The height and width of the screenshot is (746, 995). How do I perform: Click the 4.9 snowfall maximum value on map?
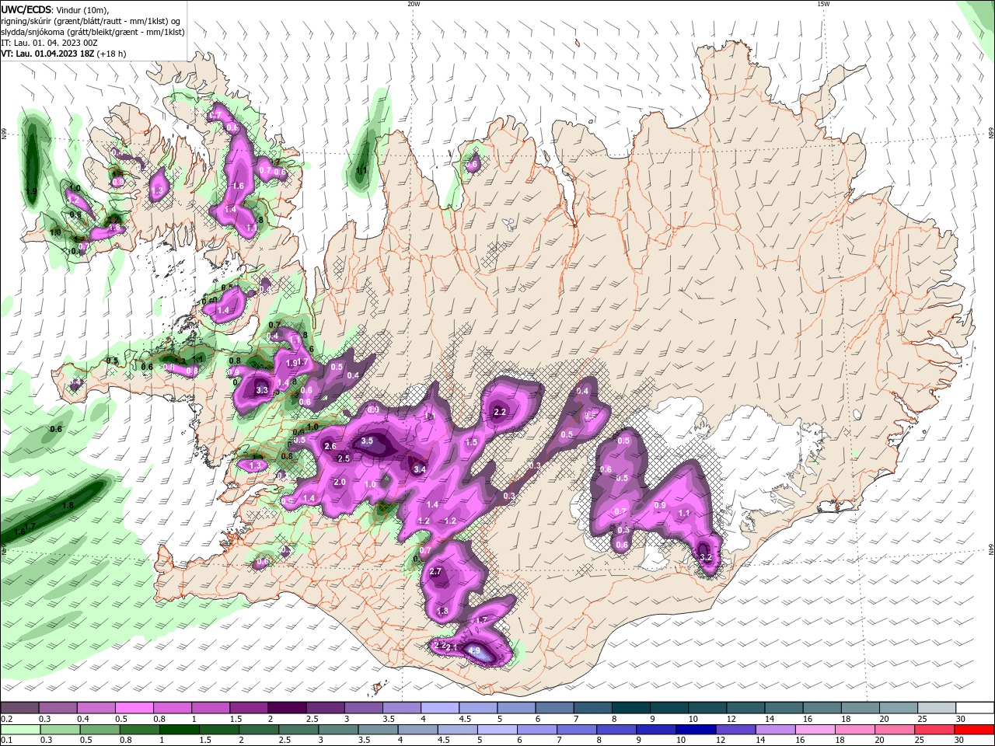(x=474, y=650)
